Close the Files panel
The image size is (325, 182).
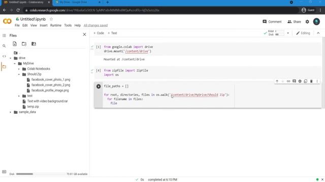(84, 34)
